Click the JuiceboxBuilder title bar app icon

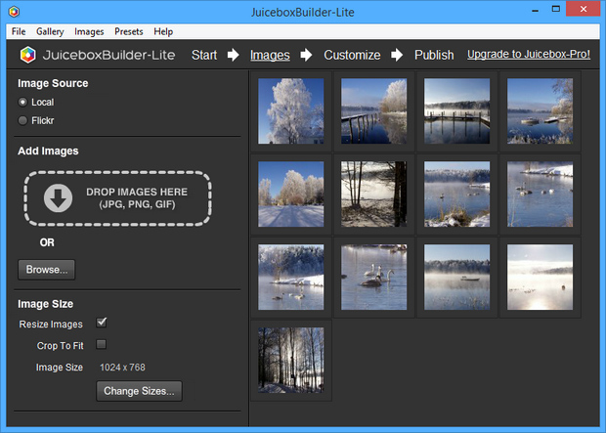(x=14, y=12)
